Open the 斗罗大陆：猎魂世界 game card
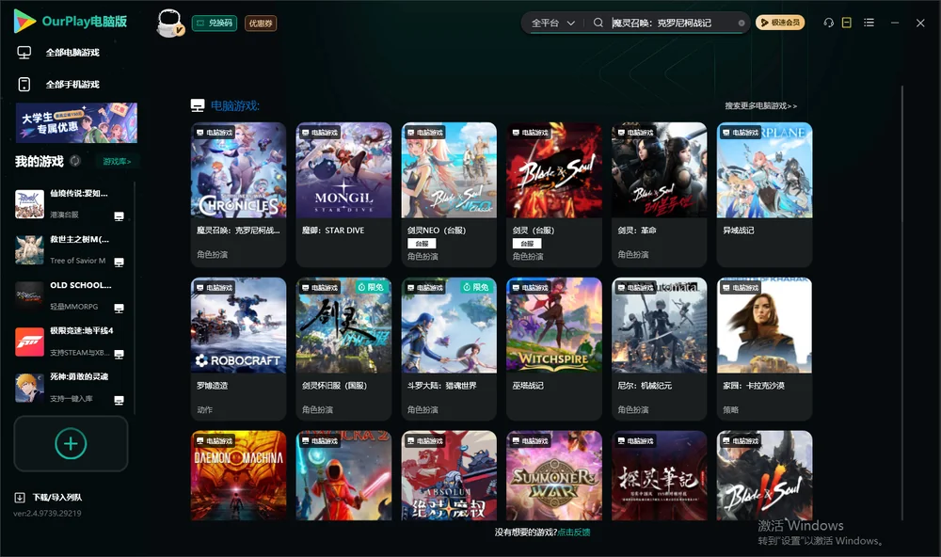 [449, 349]
